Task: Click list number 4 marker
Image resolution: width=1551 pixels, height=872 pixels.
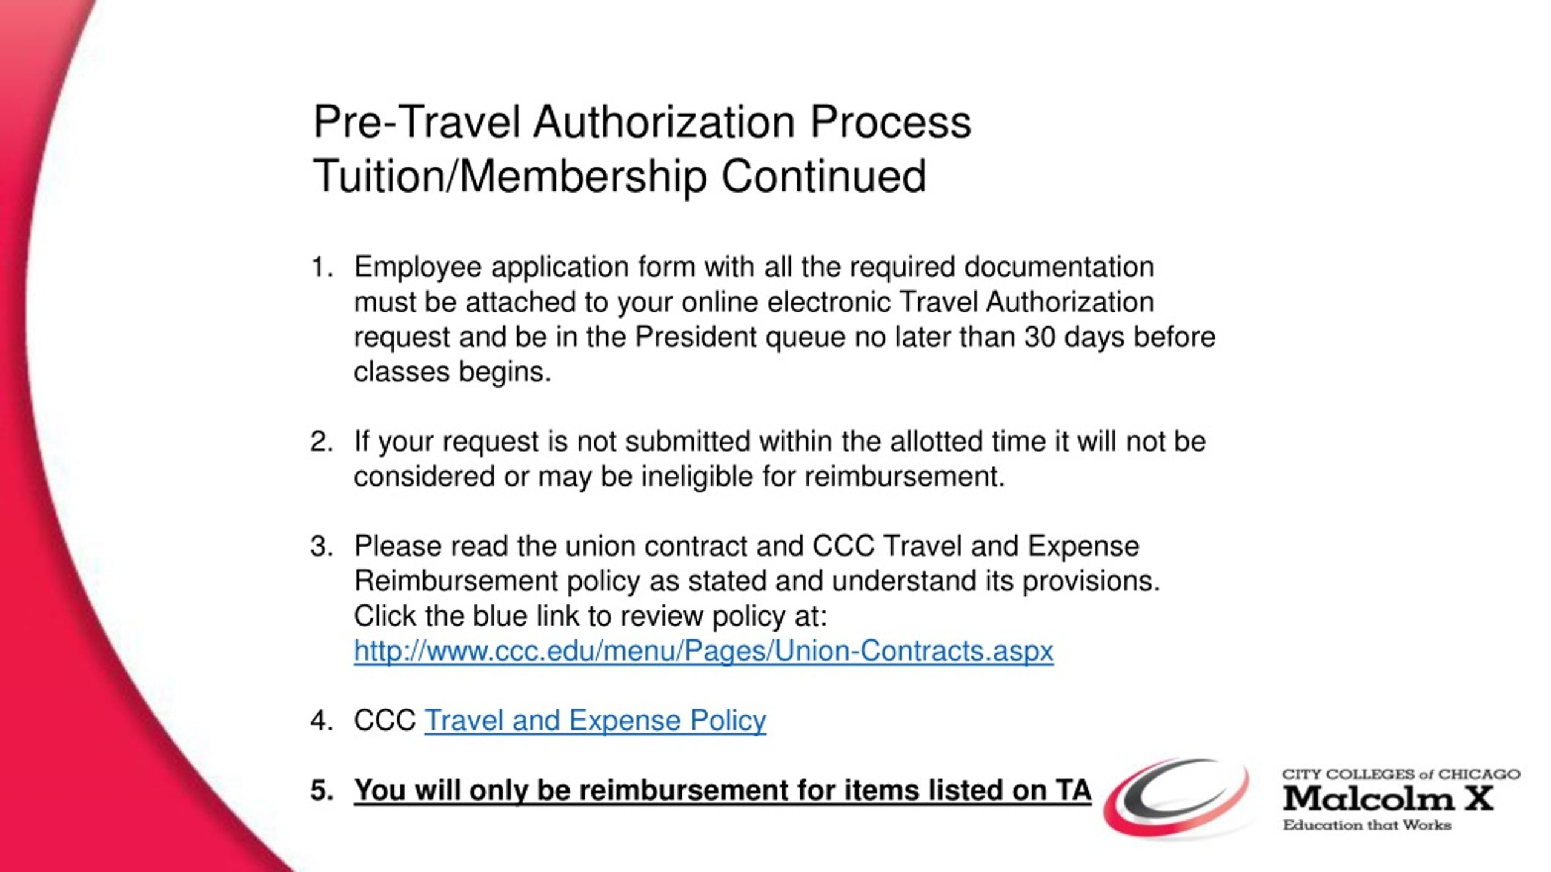Action: pyautogui.click(x=322, y=721)
